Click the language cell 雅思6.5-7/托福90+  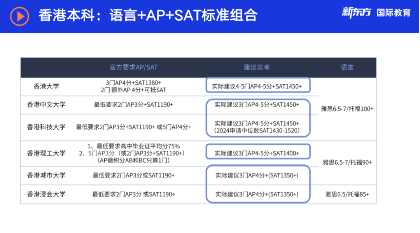pos(347,162)
